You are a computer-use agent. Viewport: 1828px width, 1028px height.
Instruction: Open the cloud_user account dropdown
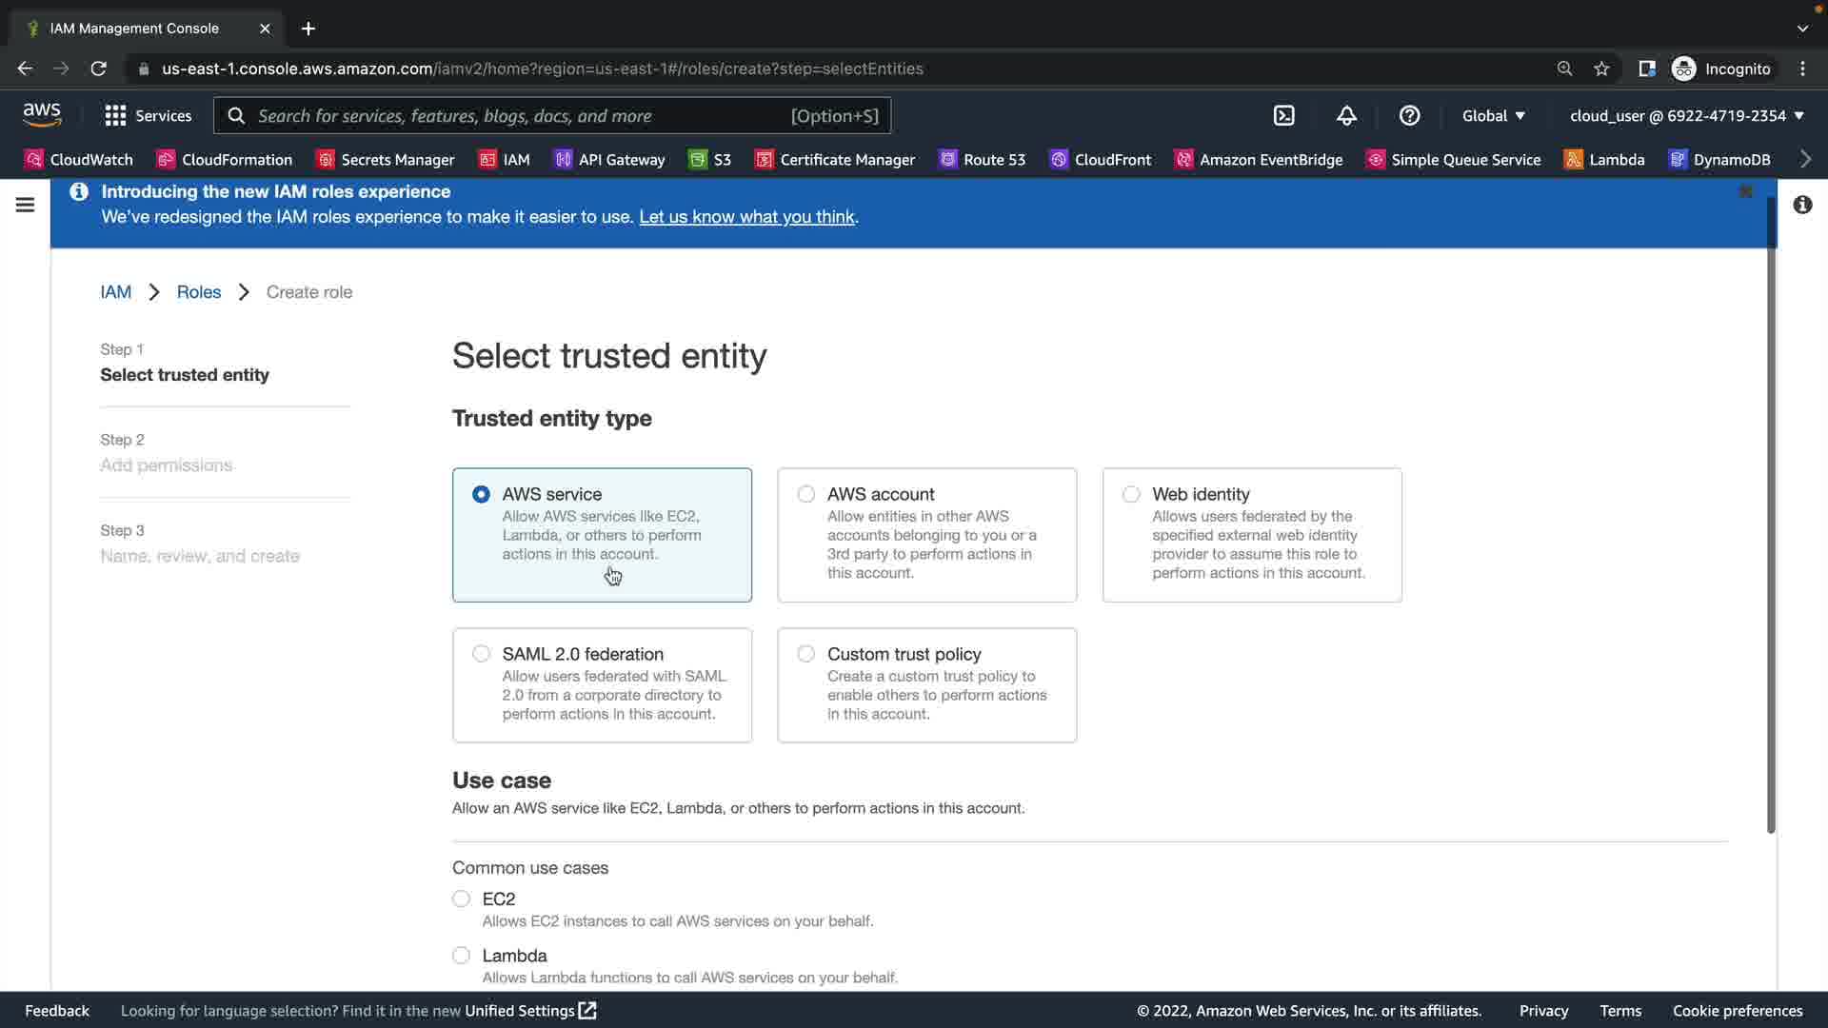pos(1686,116)
